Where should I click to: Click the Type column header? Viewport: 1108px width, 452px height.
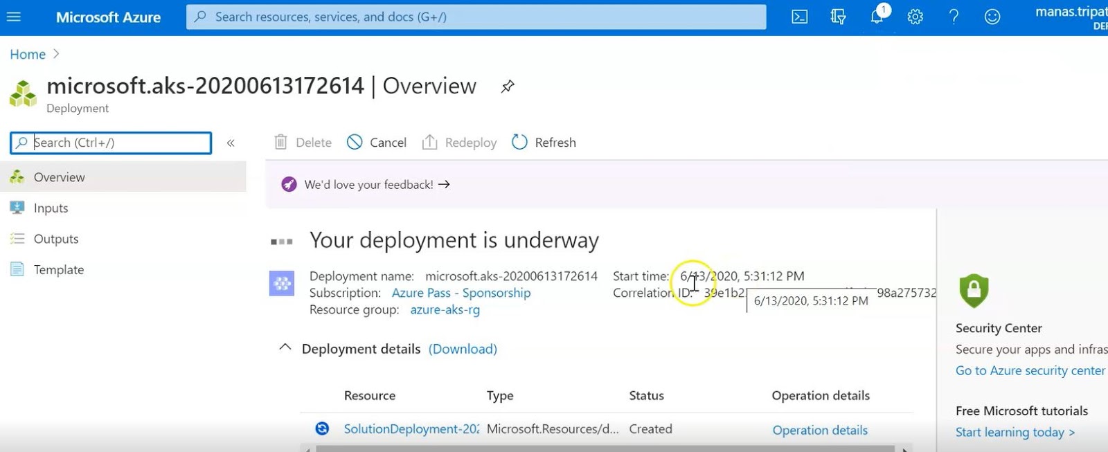coord(500,395)
